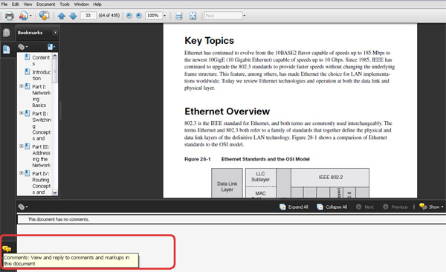Click the bookmarks scrollbar down arrow
The image size is (446, 272).
pos(55,192)
